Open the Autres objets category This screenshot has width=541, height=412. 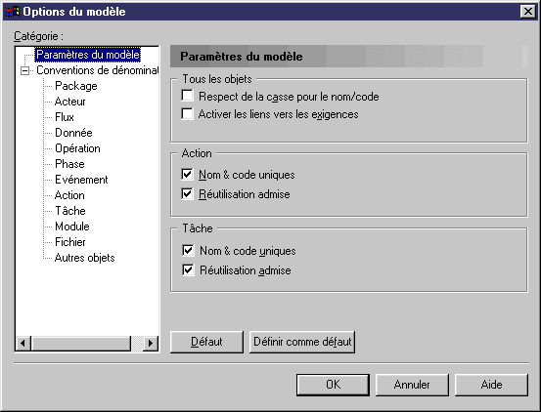click(84, 258)
